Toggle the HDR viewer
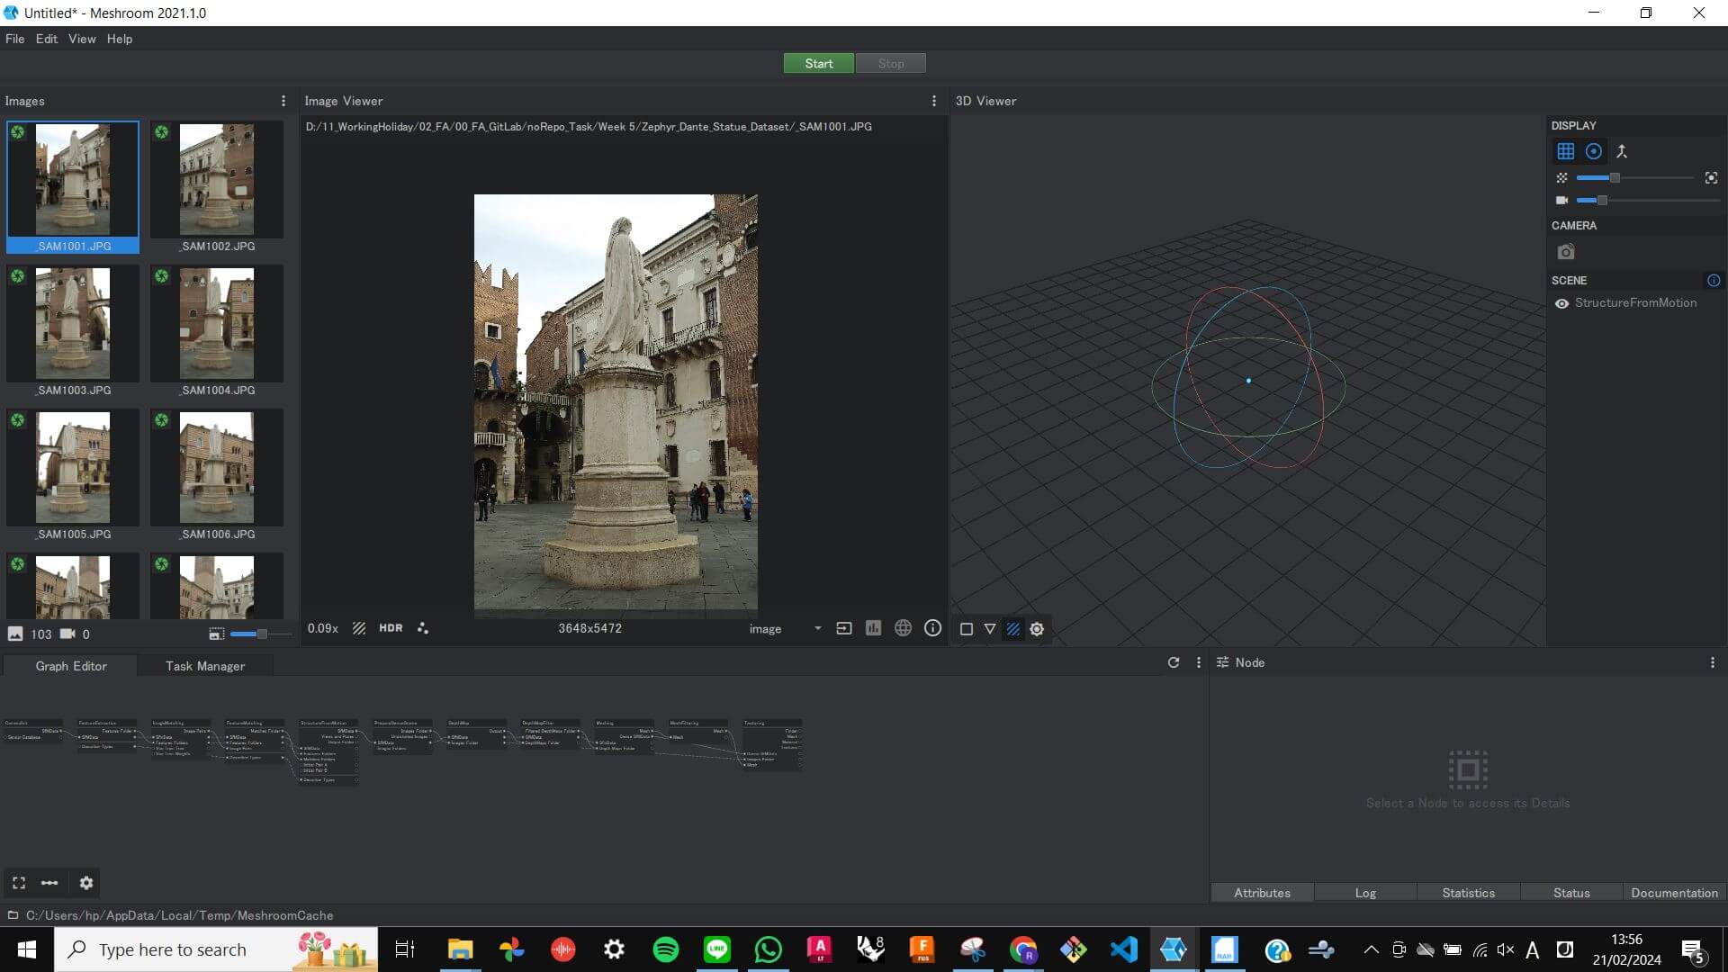 coord(391,628)
